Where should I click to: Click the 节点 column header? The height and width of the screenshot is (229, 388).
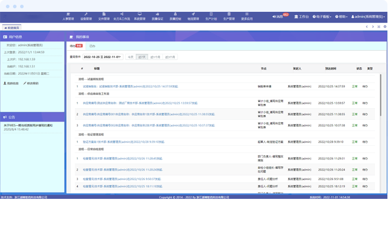264,68
